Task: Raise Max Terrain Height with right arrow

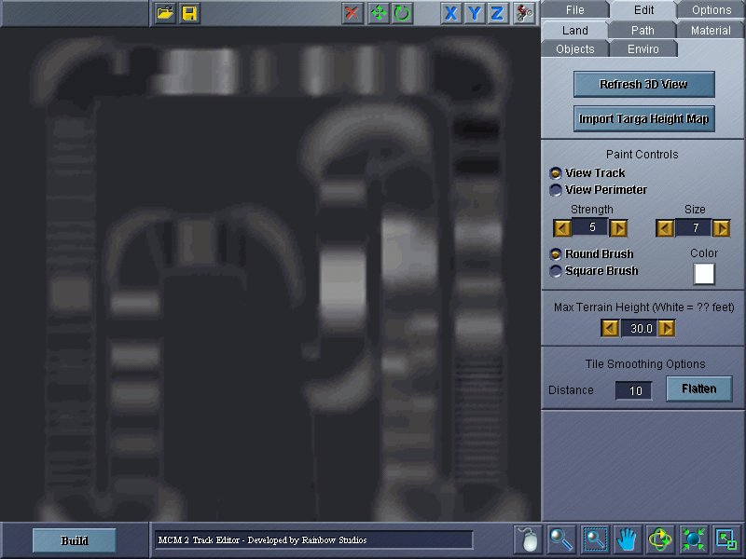Action: [666, 328]
